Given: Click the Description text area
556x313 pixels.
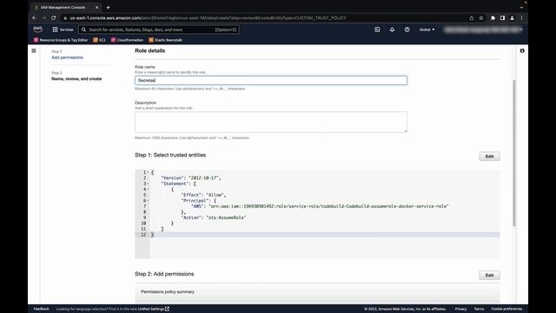Looking at the screenshot, I should click(271, 122).
